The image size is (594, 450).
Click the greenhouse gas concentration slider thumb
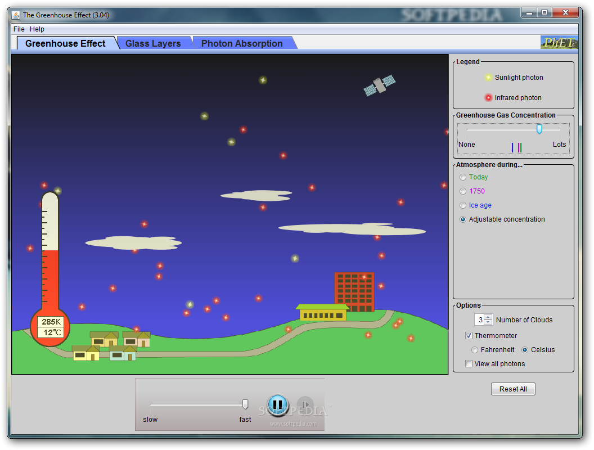539,129
